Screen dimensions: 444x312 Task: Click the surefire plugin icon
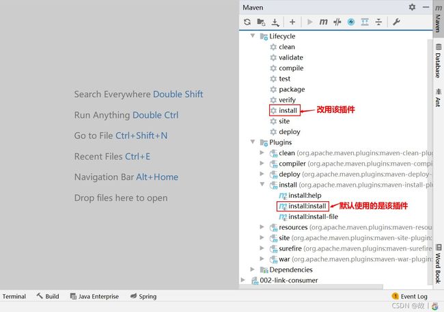click(273, 249)
